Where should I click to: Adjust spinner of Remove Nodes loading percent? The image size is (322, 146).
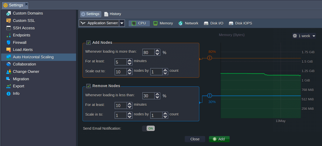pos(157,96)
